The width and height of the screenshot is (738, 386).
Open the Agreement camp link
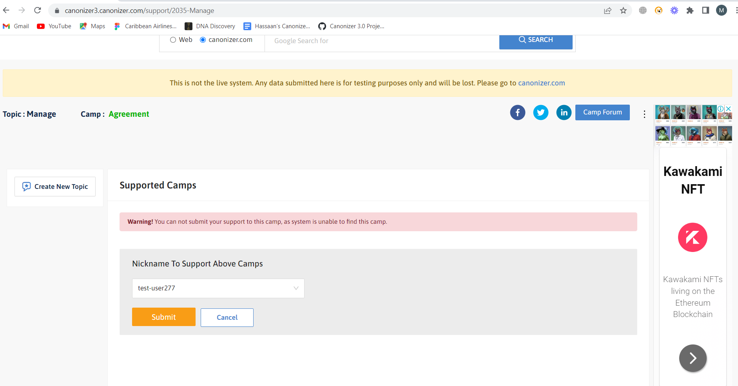pos(129,114)
